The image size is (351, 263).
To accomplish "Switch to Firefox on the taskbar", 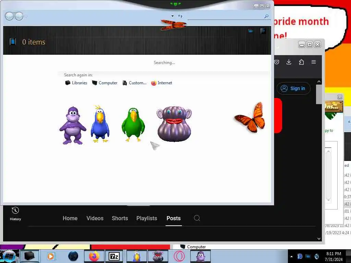I will [94, 256].
